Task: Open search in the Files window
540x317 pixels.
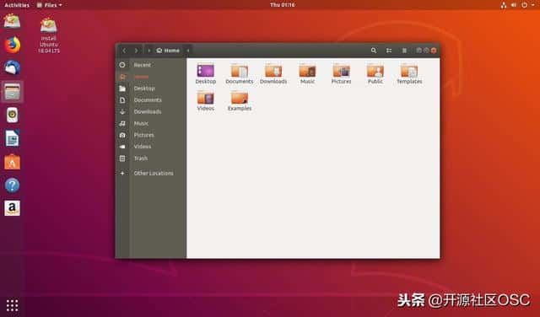Action: [374, 51]
